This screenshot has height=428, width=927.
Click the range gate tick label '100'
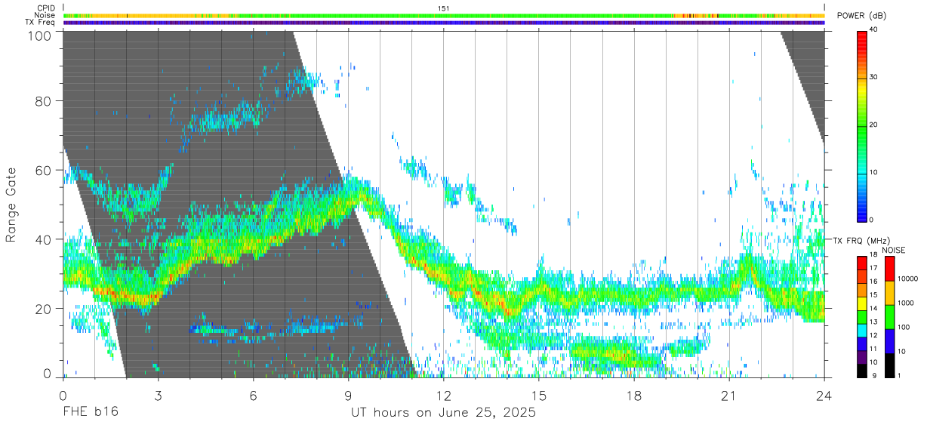point(39,35)
